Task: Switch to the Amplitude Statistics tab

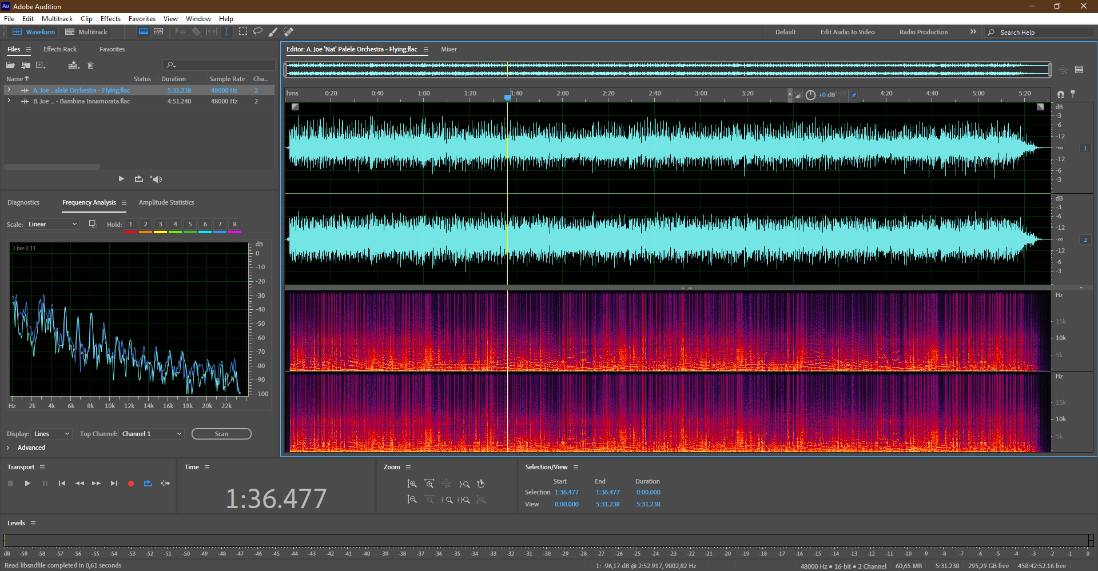Action: [166, 202]
